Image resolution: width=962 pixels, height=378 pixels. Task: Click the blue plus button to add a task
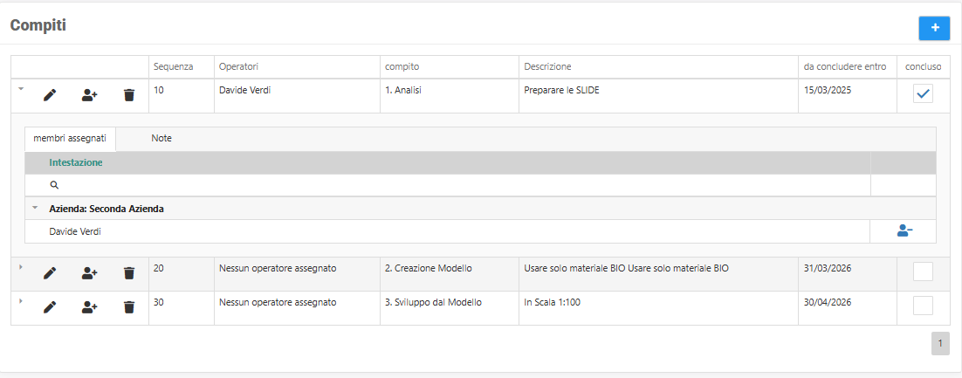tap(934, 28)
